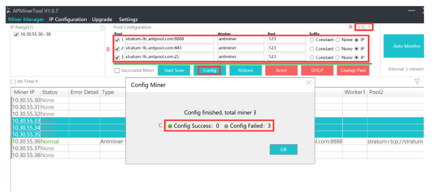Toggle the All Total 9 checkbox
Screen dimensions: 434x193
coord(13,81)
